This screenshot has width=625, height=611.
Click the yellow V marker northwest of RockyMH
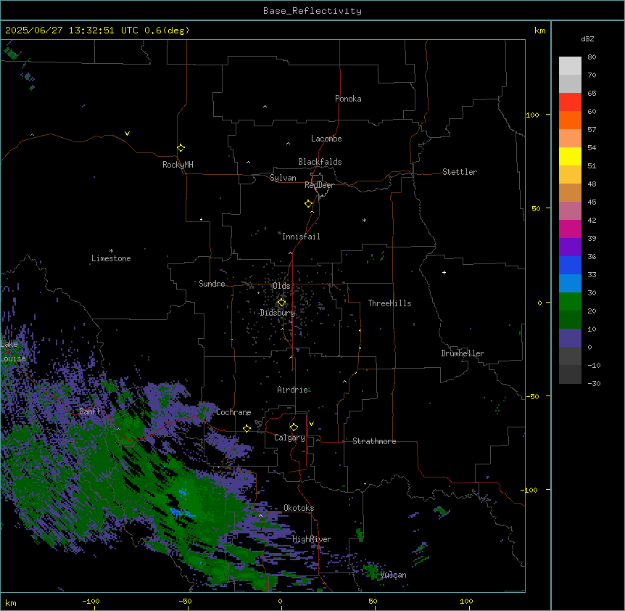[x=127, y=134]
